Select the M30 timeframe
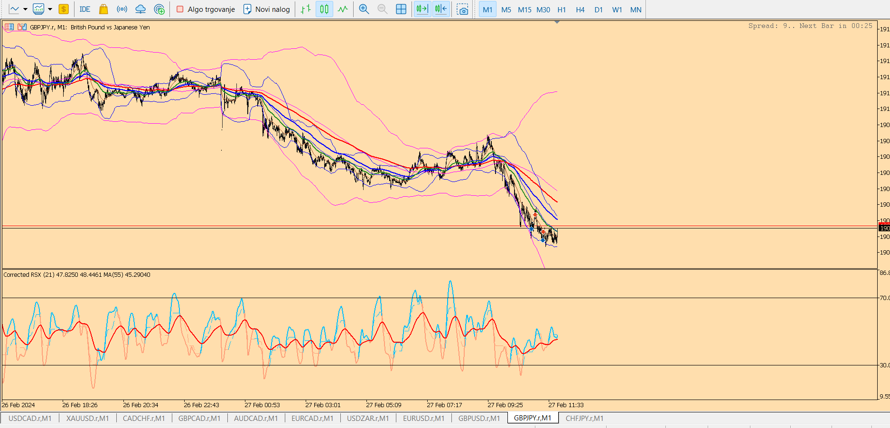 point(543,9)
